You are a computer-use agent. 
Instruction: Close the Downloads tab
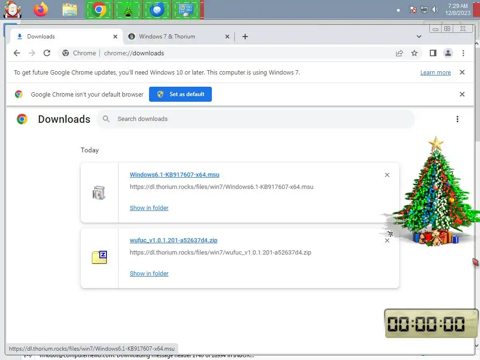click(x=115, y=37)
